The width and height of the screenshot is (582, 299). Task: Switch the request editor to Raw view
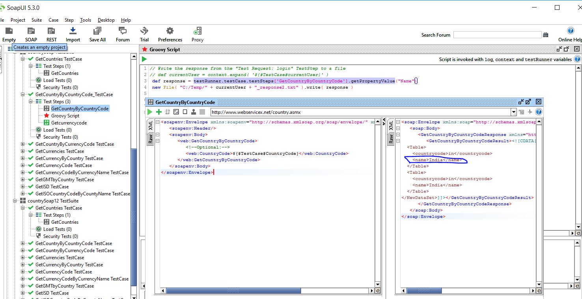[150, 139]
